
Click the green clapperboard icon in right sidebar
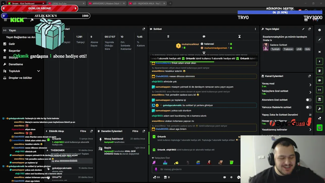click(x=319, y=127)
